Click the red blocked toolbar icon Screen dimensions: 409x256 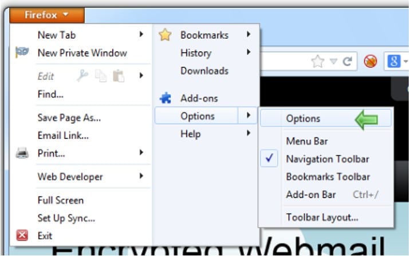tap(371, 61)
